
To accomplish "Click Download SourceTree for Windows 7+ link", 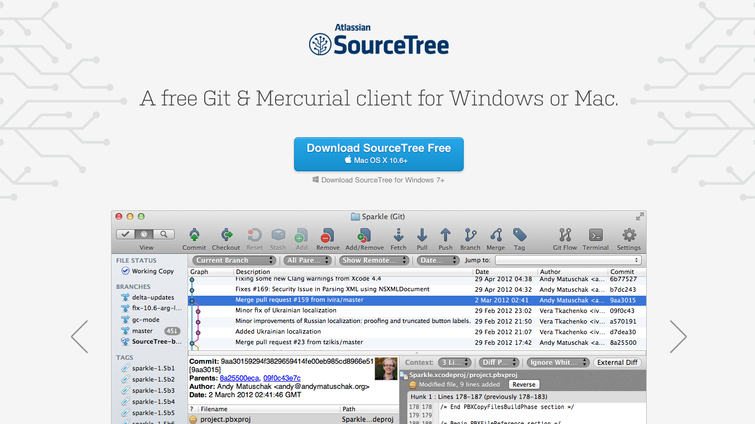I will tap(378, 180).
